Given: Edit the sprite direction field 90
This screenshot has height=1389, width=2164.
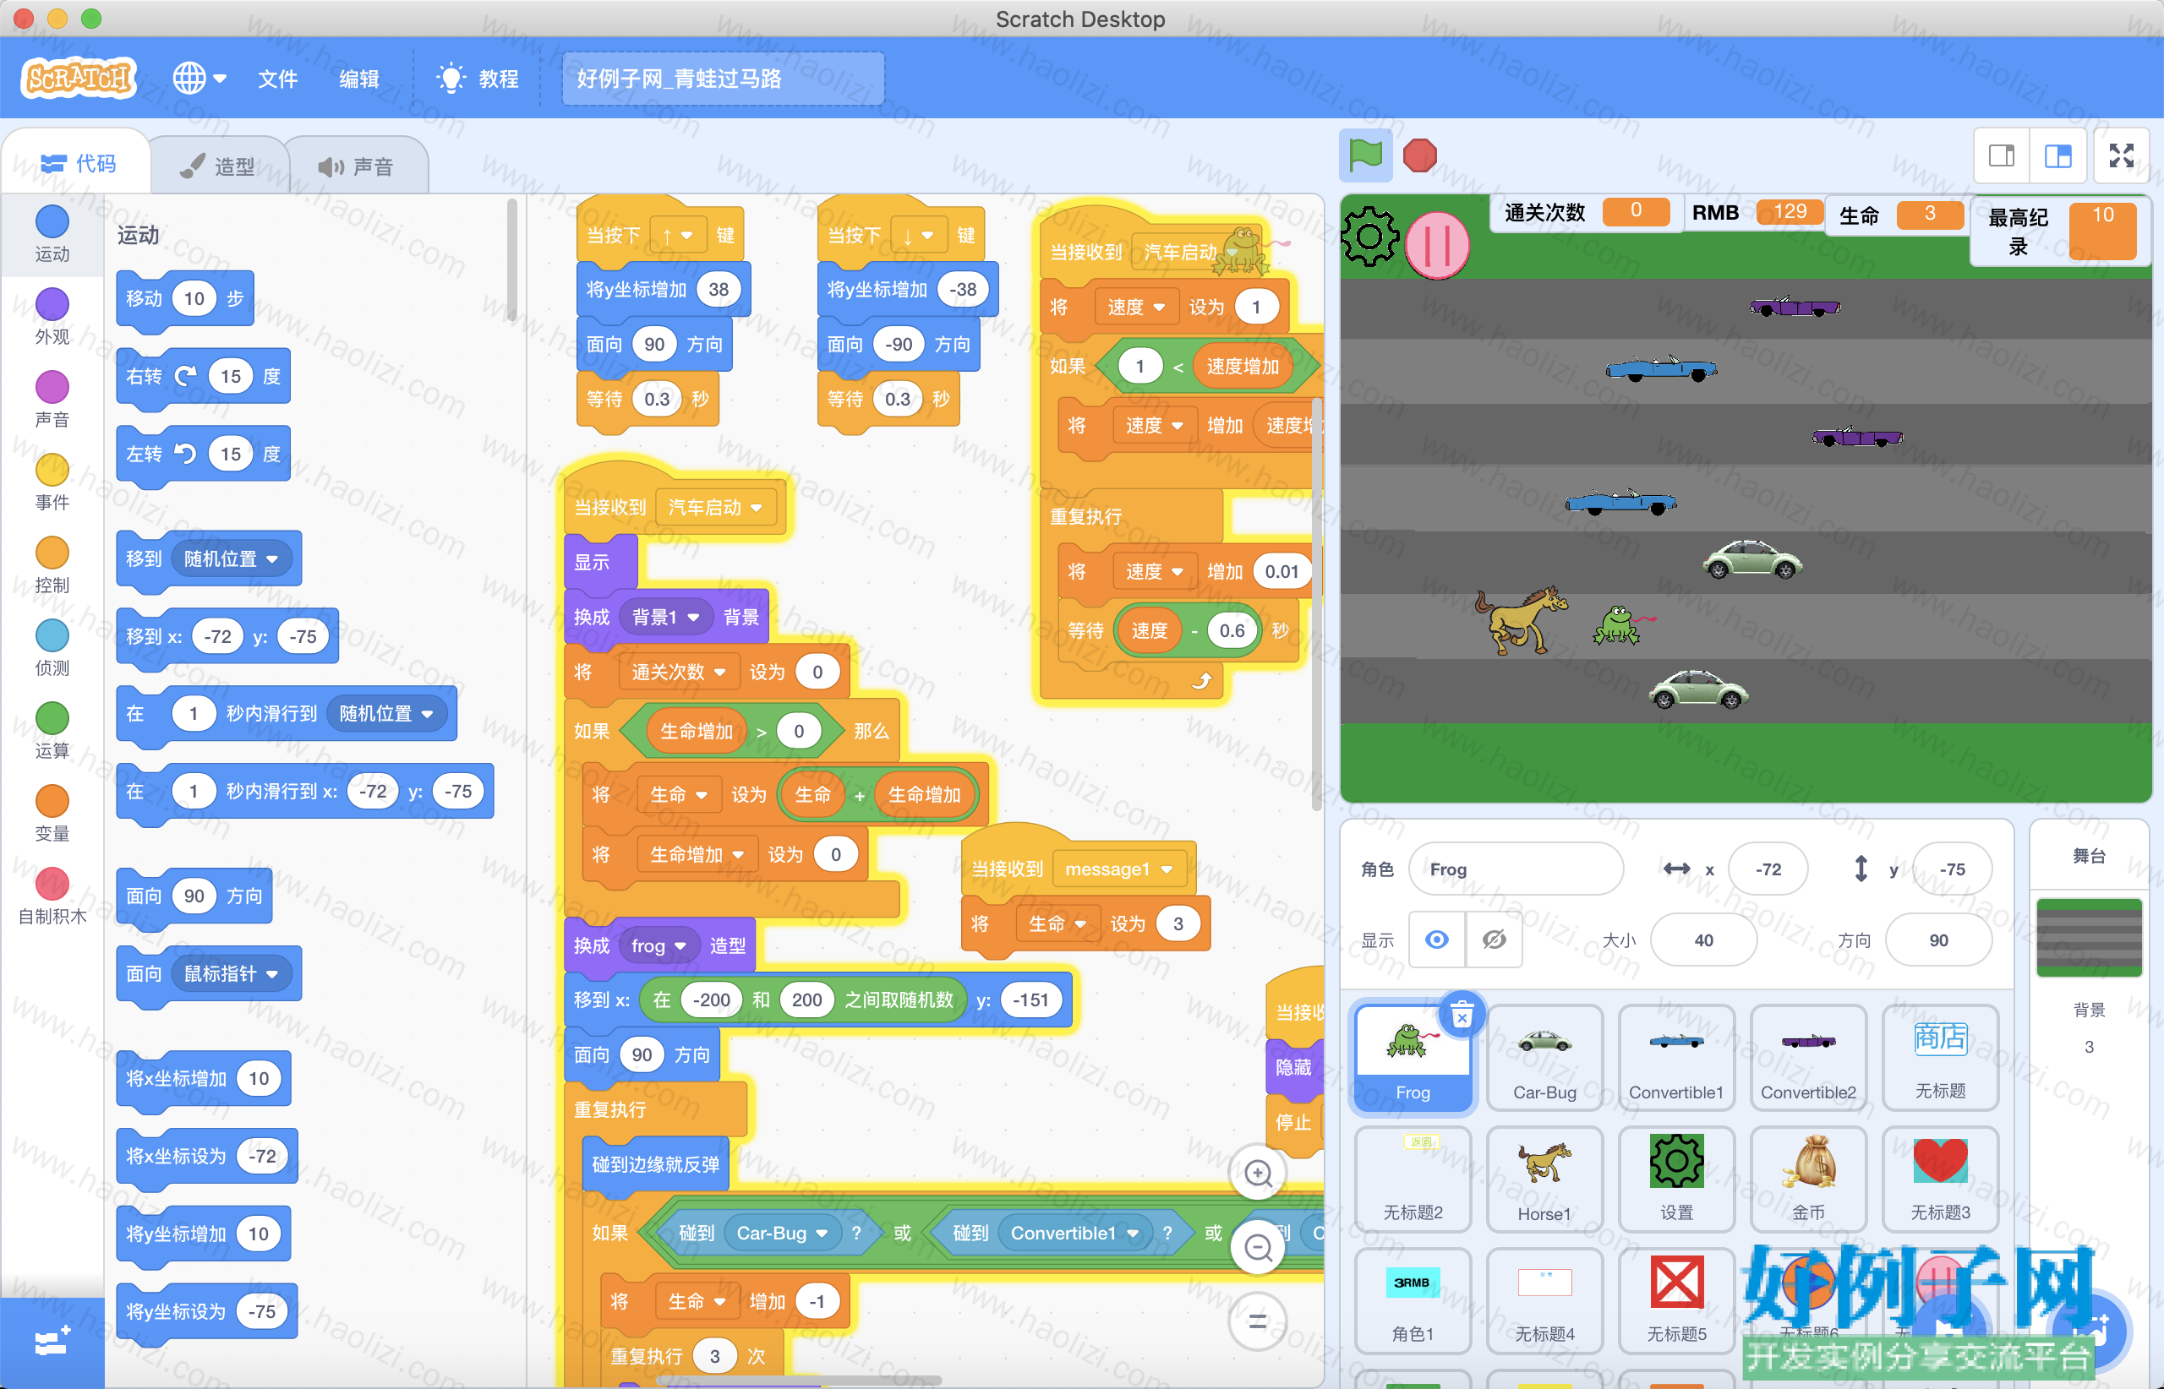Looking at the screenshot, I should [x=1938, y=940].
